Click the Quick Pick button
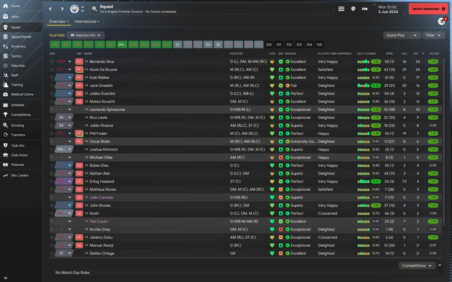 point(396,35)
